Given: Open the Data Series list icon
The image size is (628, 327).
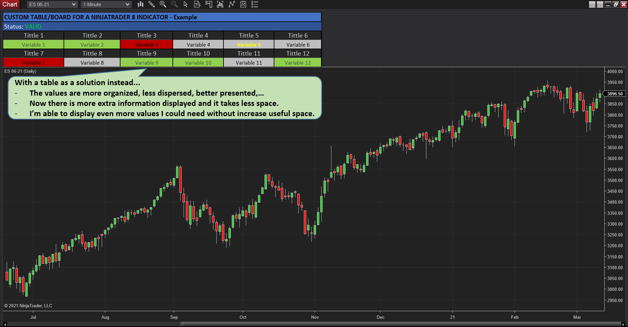Looking at the screenshot, I should tap(254, 4).
